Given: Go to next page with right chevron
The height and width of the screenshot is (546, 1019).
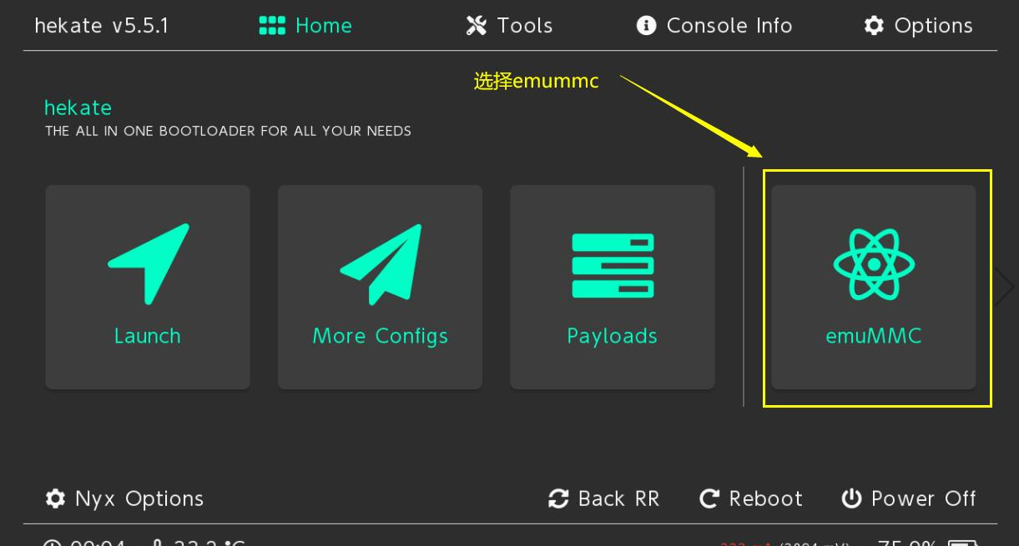Looking at the screenshot, I should [1004, 287].
